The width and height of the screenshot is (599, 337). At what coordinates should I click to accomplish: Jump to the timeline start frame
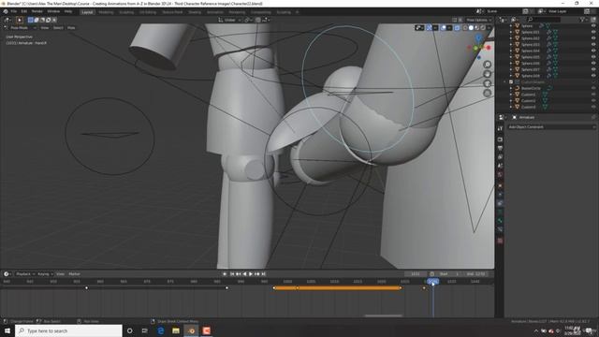point(232,274)
